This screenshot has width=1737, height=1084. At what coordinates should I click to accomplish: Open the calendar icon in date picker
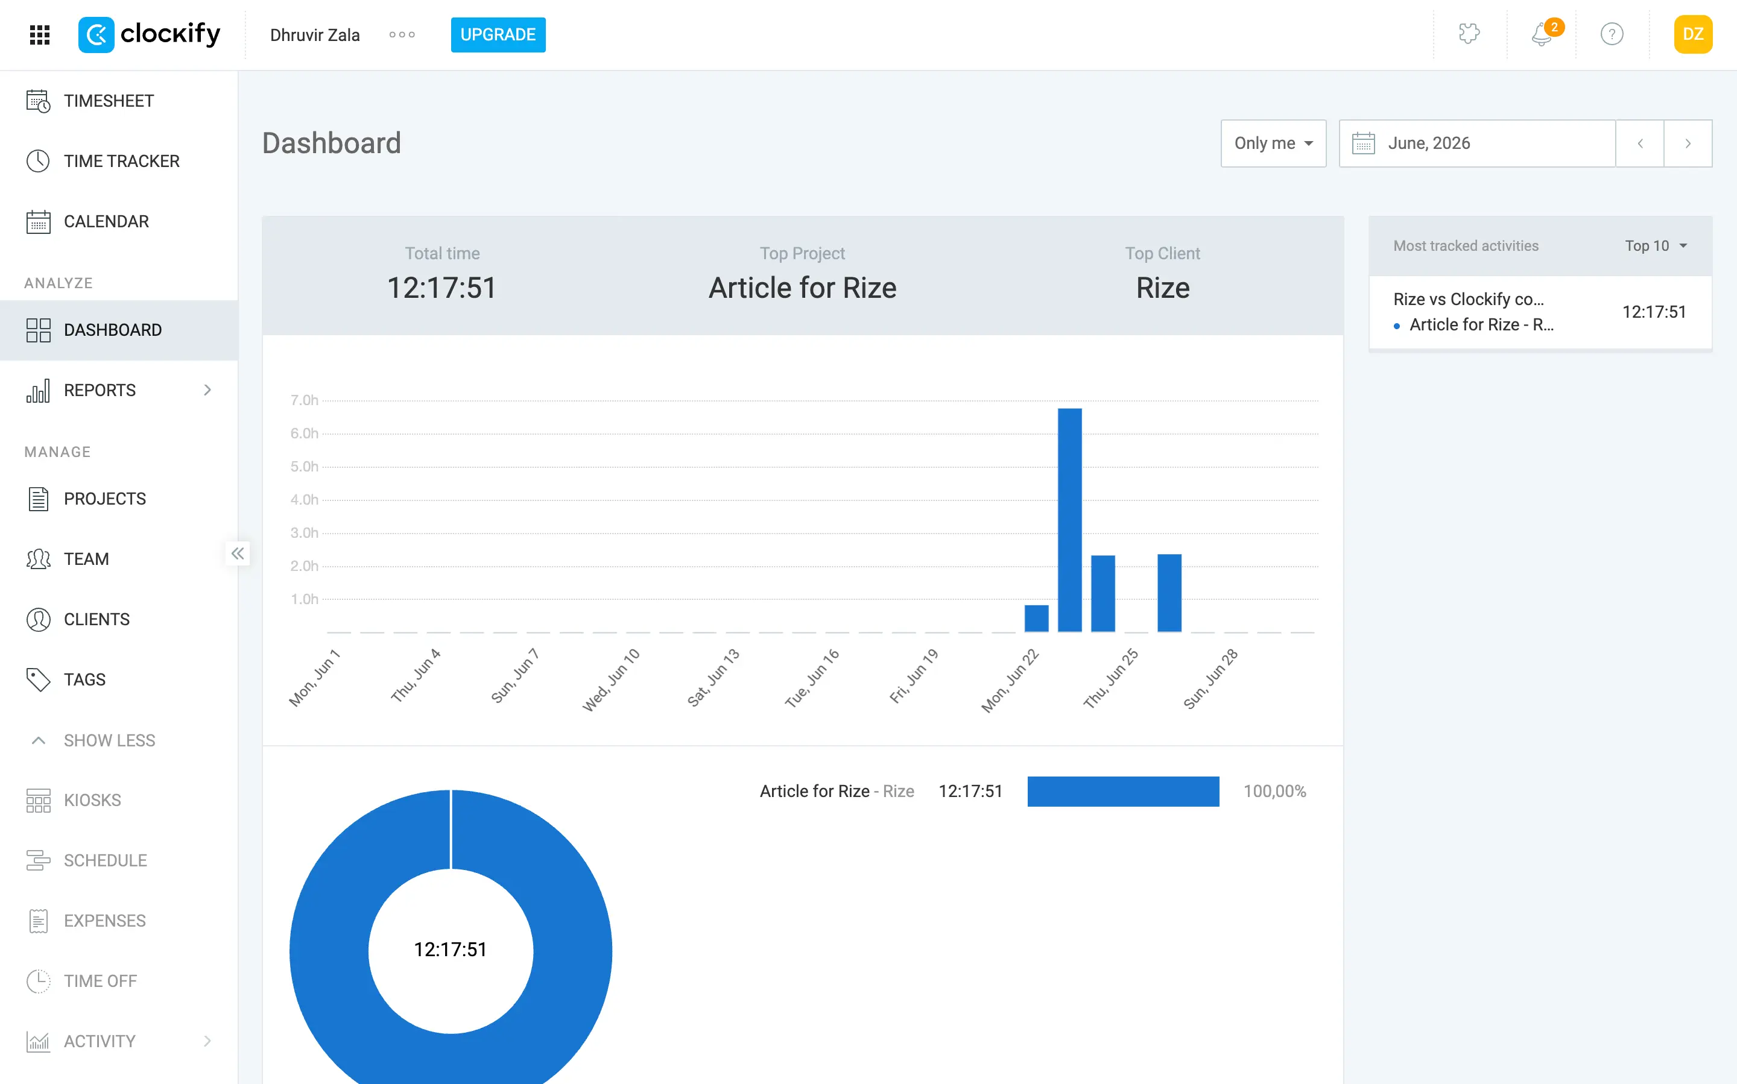pyautogui.click(x=1362, y=143)
